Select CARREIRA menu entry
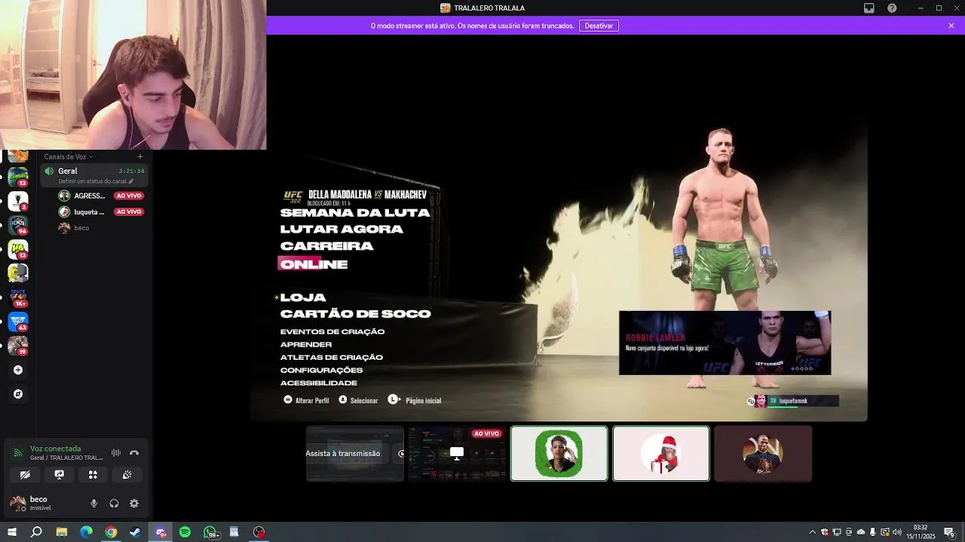Screen dimensions: 965x542 tap(326, 246)
